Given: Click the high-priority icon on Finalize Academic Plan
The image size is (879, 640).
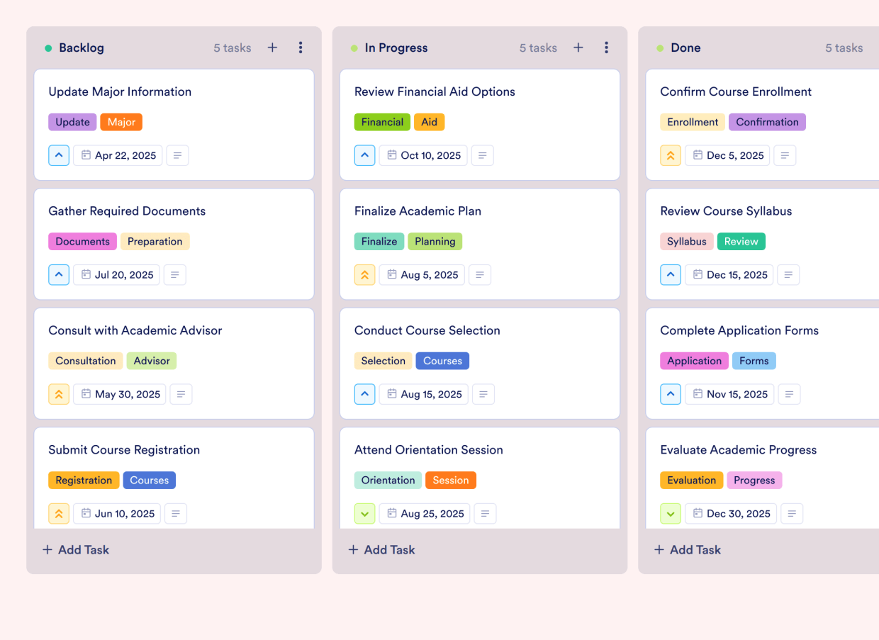Looking at the screenshot, I should click(364, 274).
